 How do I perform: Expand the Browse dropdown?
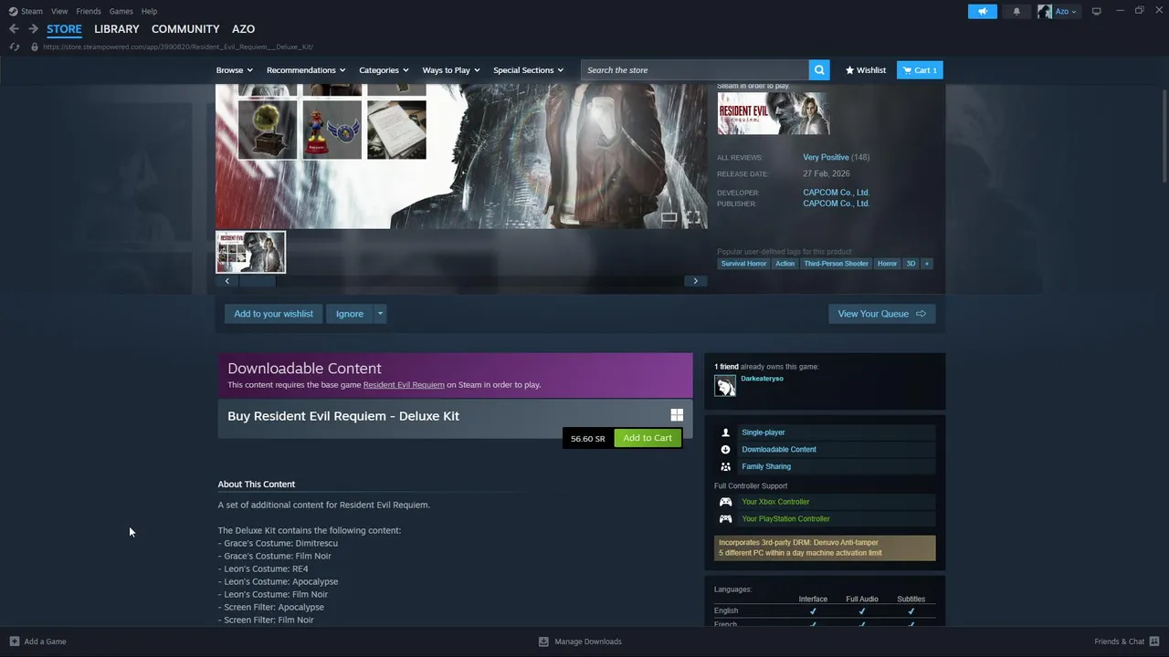pyautogui.click(x=234, y=70)
